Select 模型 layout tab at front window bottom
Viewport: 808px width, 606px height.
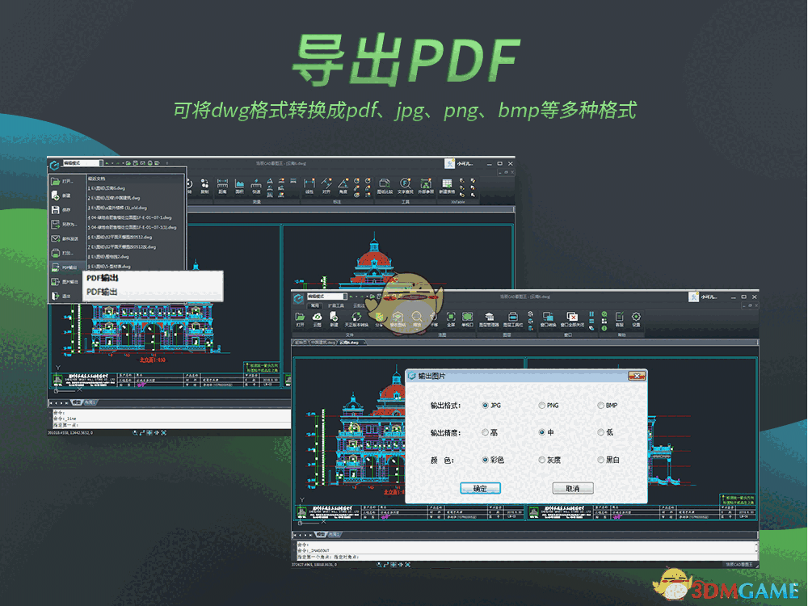322,535
